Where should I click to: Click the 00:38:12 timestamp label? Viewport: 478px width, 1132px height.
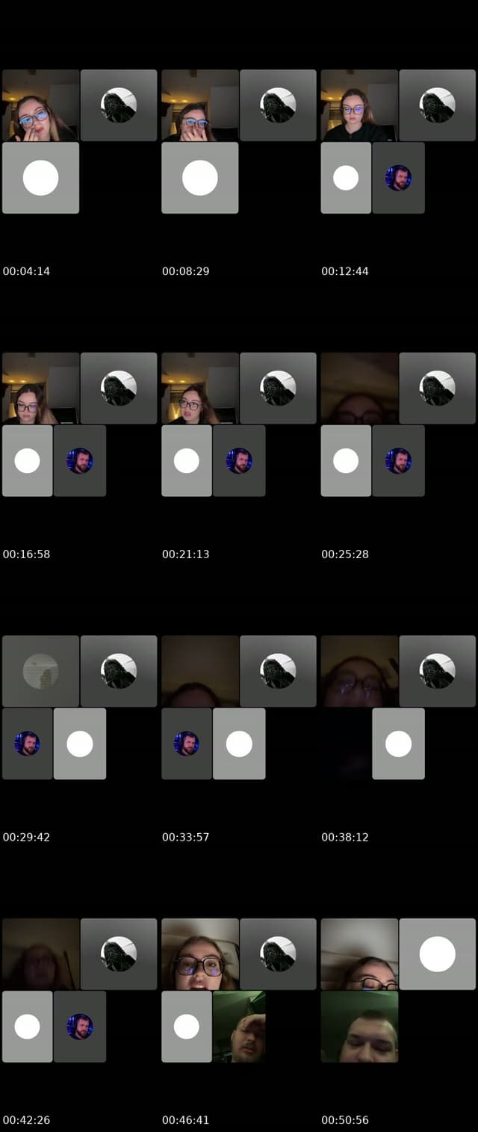[345, 837]
